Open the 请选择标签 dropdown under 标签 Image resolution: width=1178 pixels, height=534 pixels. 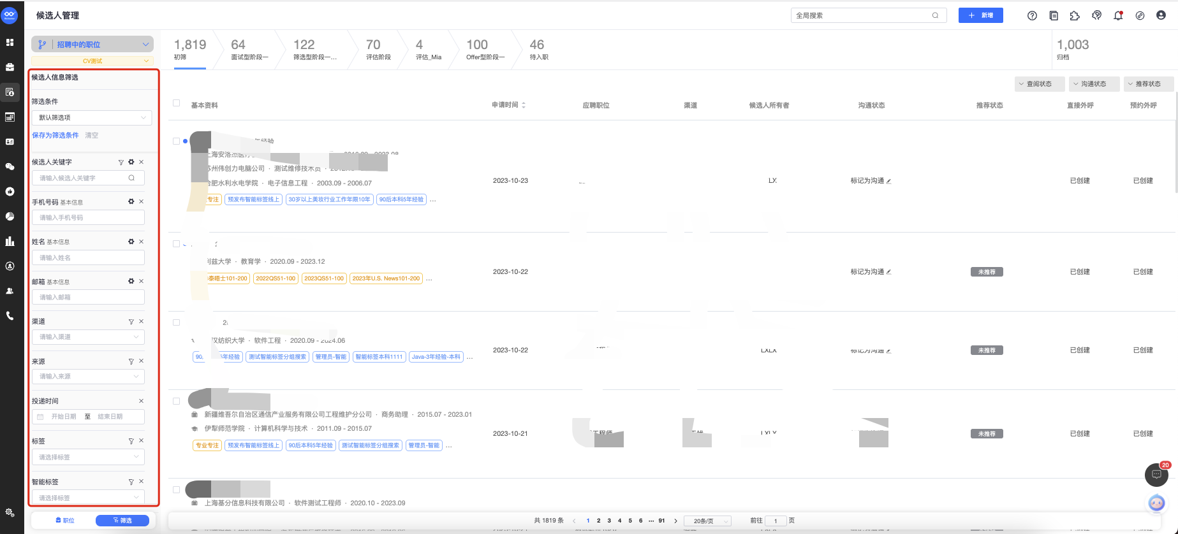click(88, 457)
